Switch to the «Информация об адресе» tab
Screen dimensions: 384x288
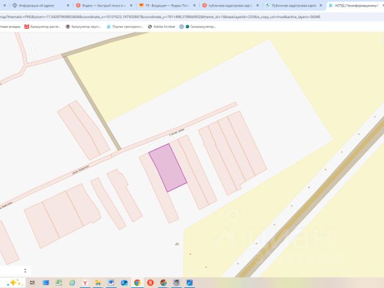pyautogui.click(x=37, y=5)
